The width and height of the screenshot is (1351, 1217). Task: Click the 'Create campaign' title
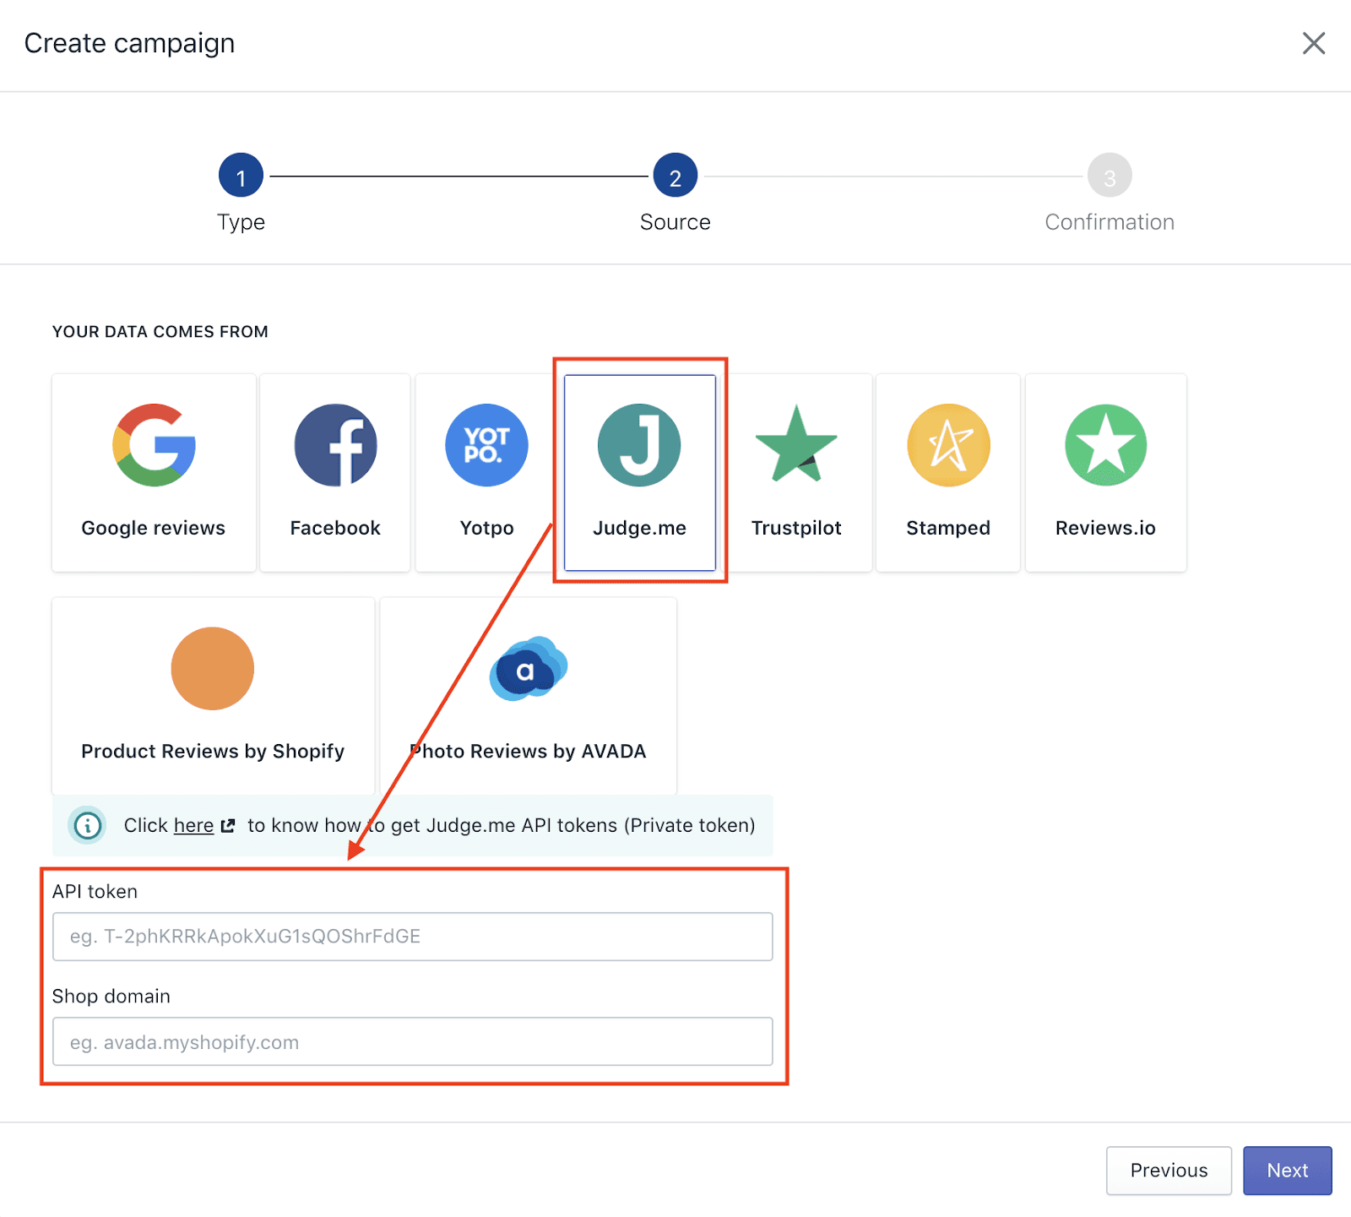pos(129,43)
